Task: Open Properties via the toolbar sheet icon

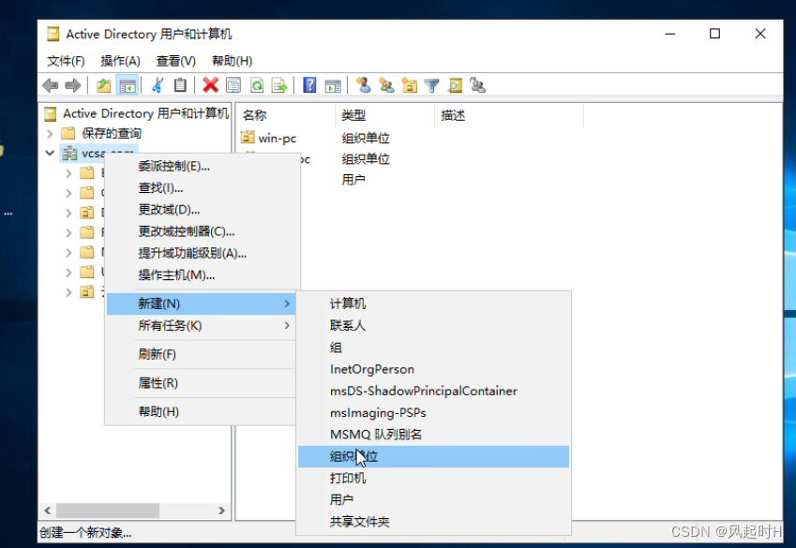Action: (x=233, y=85)
